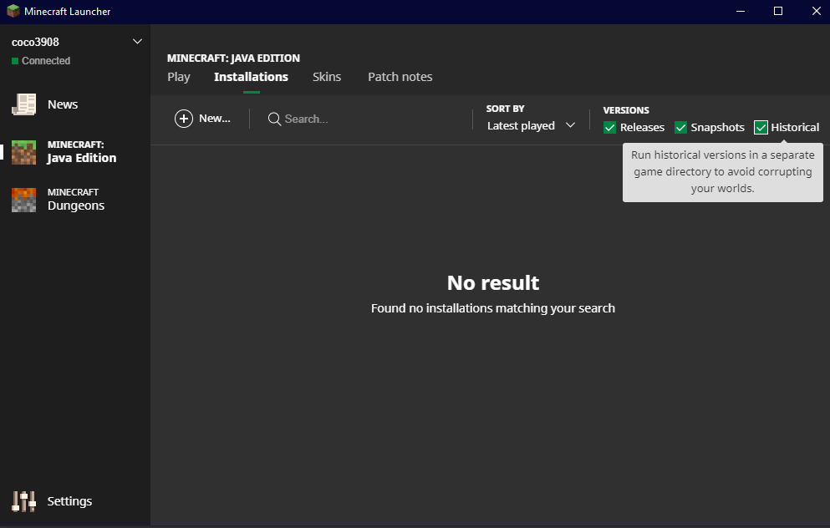Click the Snapshots label text
Viewport: 830px width, 528px height.
tap(717, 128)
